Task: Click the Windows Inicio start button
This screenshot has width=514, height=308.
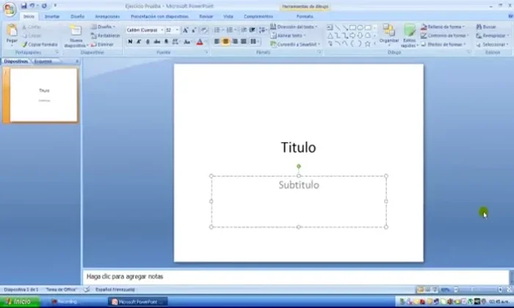Action: tap(19, 301)
